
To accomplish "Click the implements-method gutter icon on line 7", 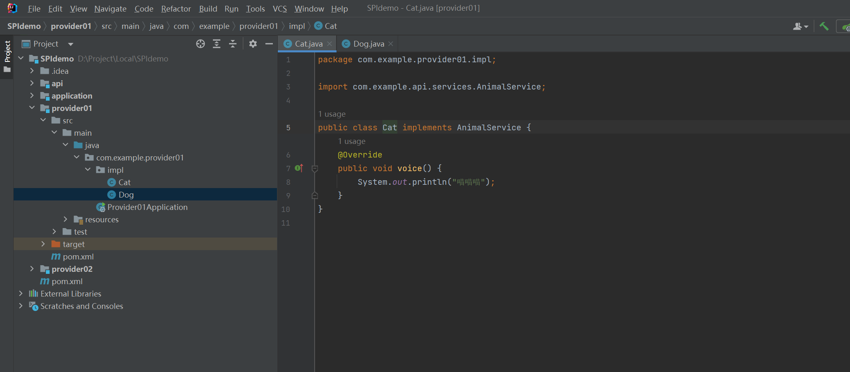I will (299, 168).
